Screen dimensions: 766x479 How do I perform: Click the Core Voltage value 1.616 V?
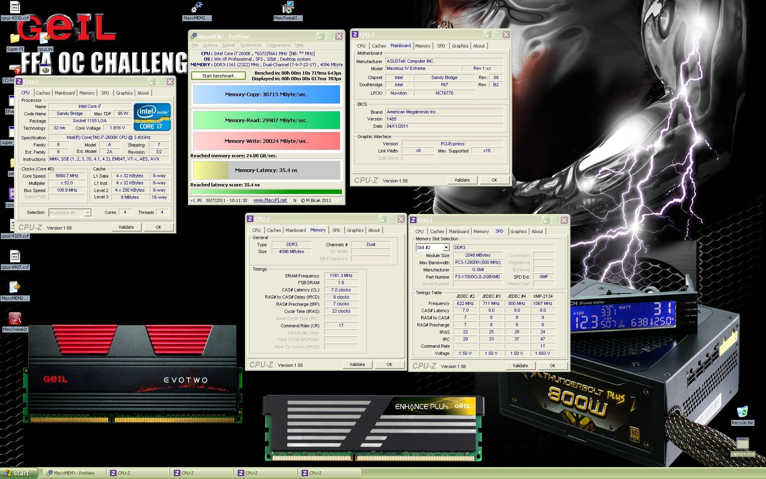[117, 128]
